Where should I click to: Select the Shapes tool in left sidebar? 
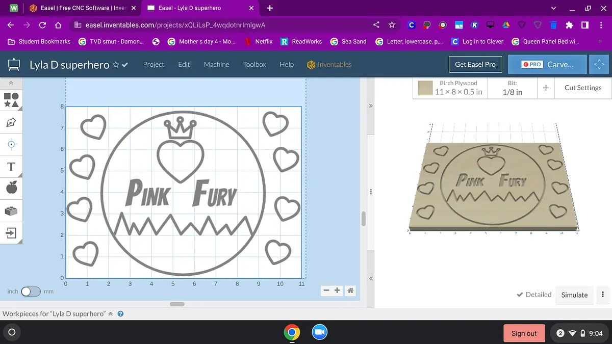11,100
